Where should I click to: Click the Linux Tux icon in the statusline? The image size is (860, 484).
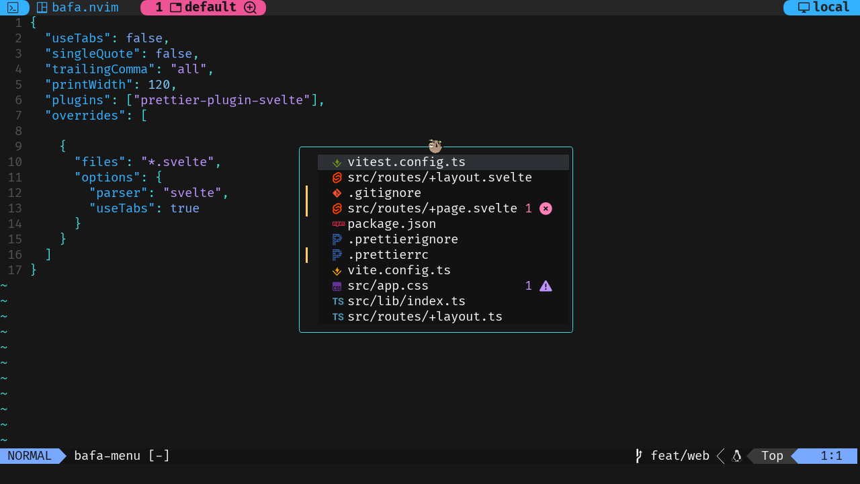736,456
